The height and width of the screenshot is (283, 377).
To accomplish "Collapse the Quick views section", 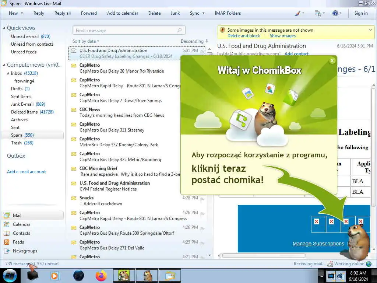I will [x=4, y=28].
